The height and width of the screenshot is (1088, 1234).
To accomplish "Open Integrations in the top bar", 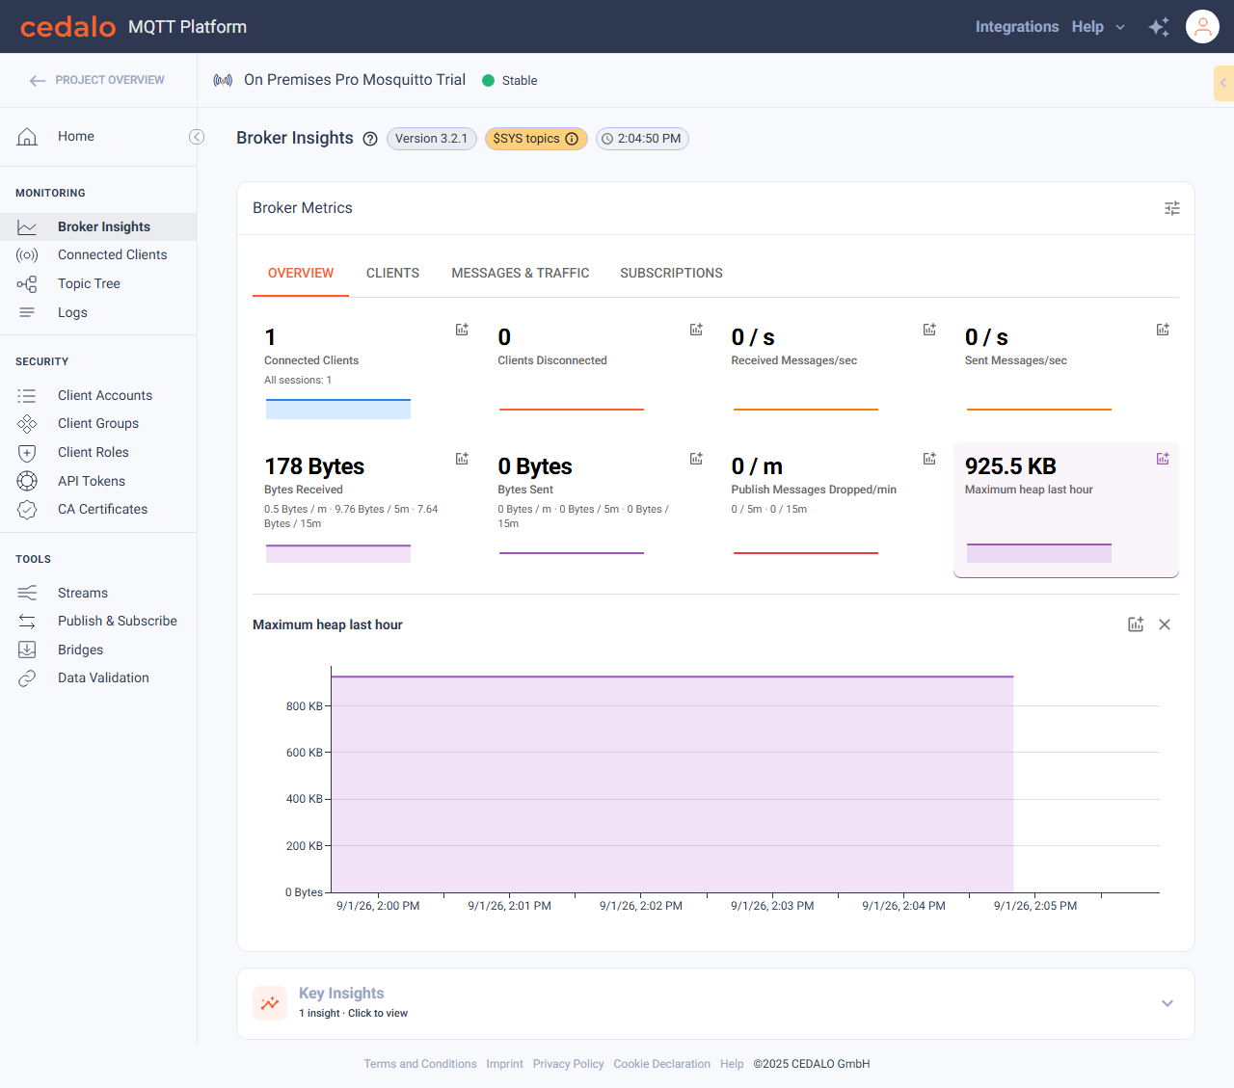I will click(1017, 27).
